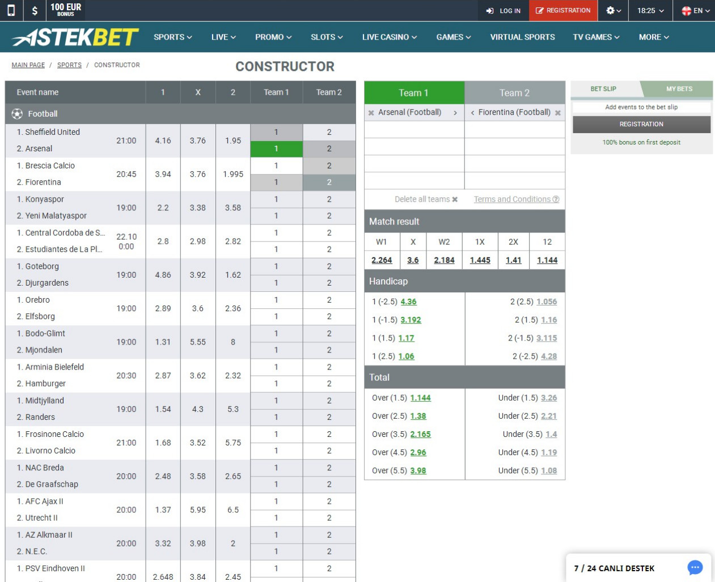The height and width of the screenshot is (582, 715).
Task: Expand the Live menu
Action: pyautogui.click(x=223, y=37)
